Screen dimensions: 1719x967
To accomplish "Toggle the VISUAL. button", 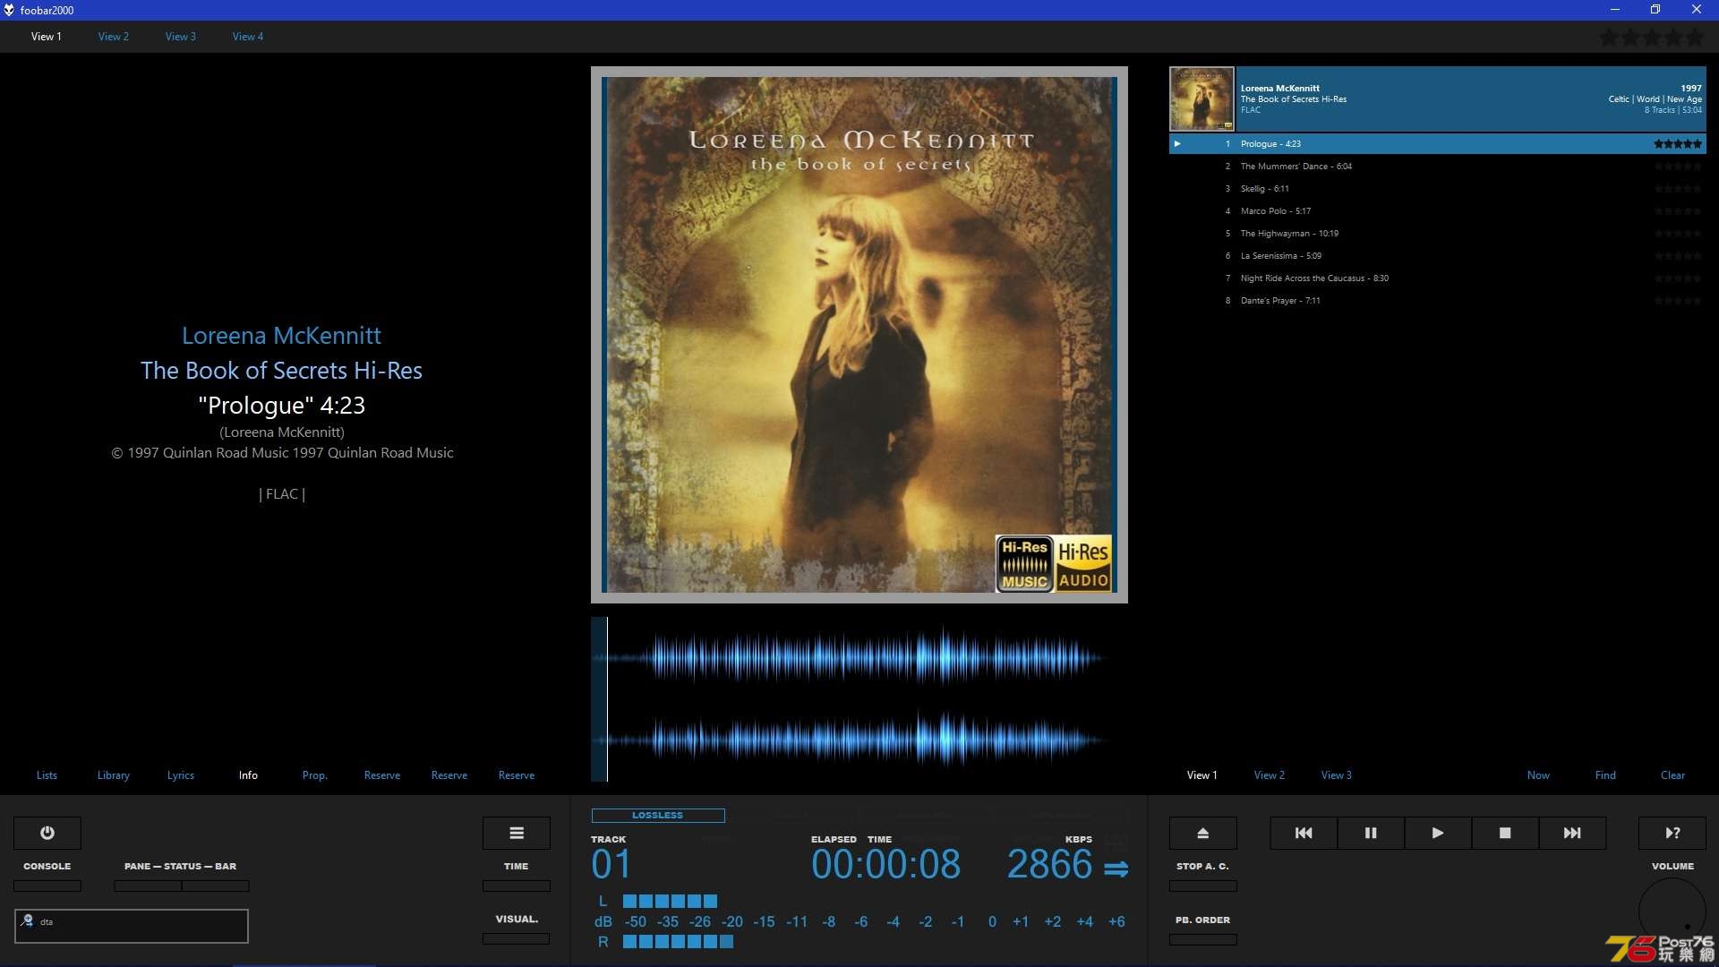I will point(517,938).
